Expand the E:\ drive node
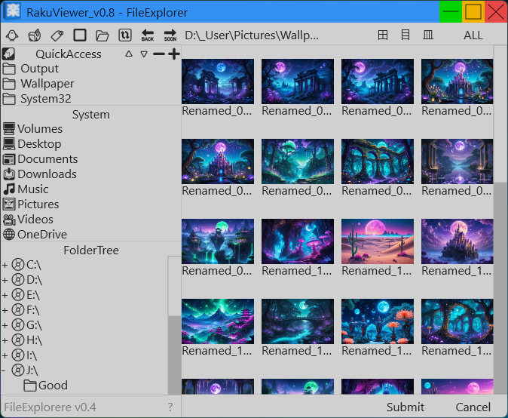The height and width of the screenshot is (418, 508). pyautogui.click(x=5, y=295)
